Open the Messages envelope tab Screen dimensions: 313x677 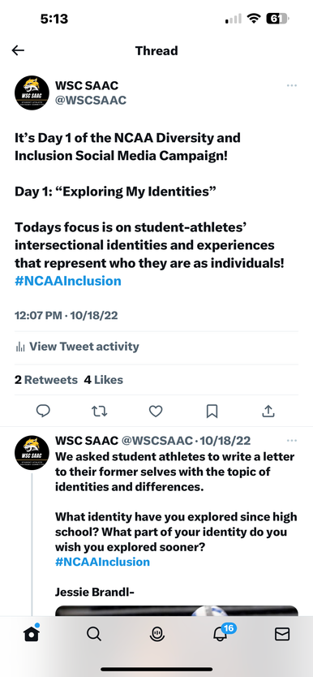pyautogui.click(x=282, y=634)
